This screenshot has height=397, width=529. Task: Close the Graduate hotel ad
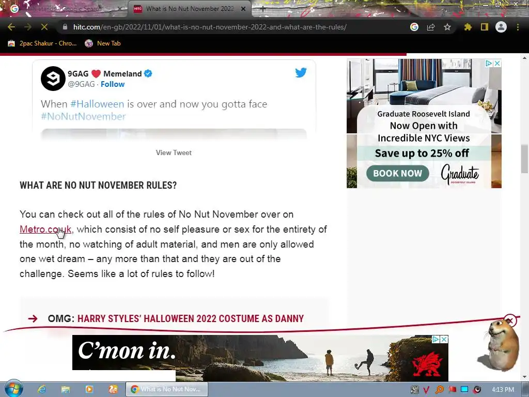[497, 63]
